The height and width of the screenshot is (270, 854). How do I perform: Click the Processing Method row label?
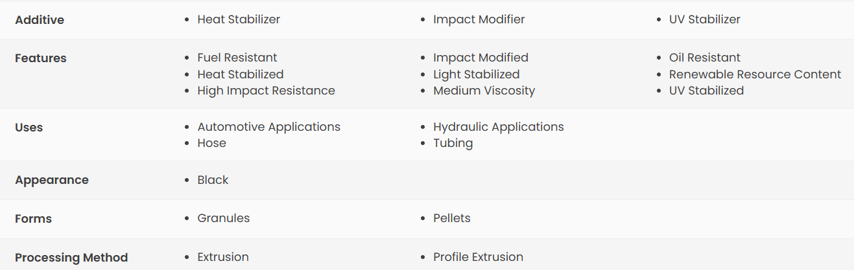71,258
